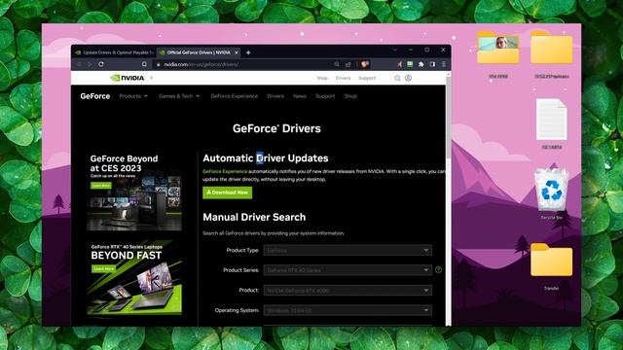This screenshot has width=623, height=350.
Task: Click Shop in top NVIDIA header
Action: coord(322,78)
